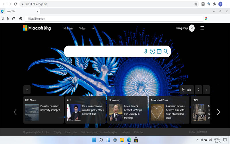Open Associated Press heart-shaped ewes story
Image resolution: width=230 pixels, height=144 pixels.
(x=175, y=112)
